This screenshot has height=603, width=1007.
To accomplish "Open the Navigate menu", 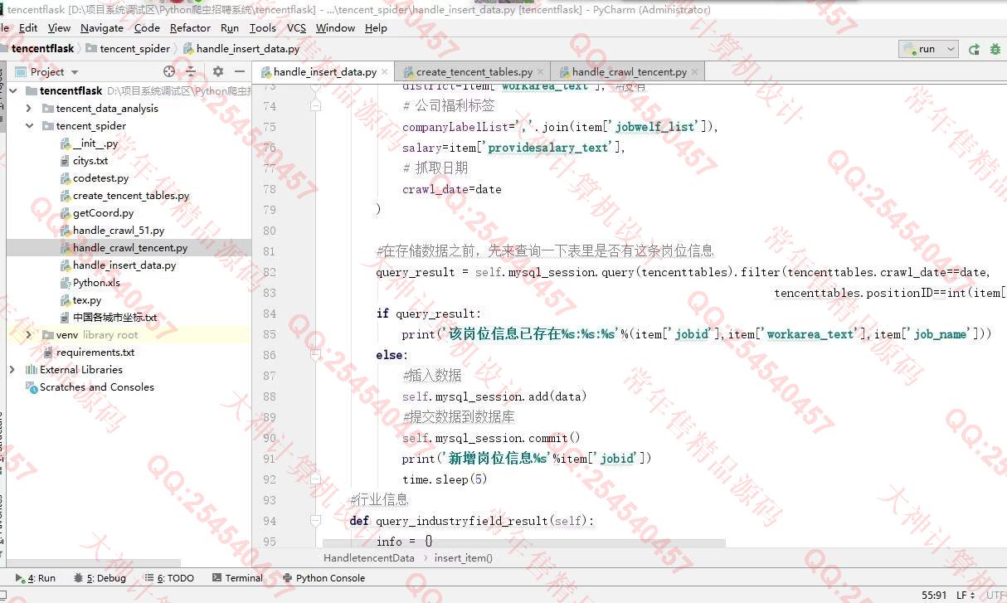I will (x=102, y=27).
